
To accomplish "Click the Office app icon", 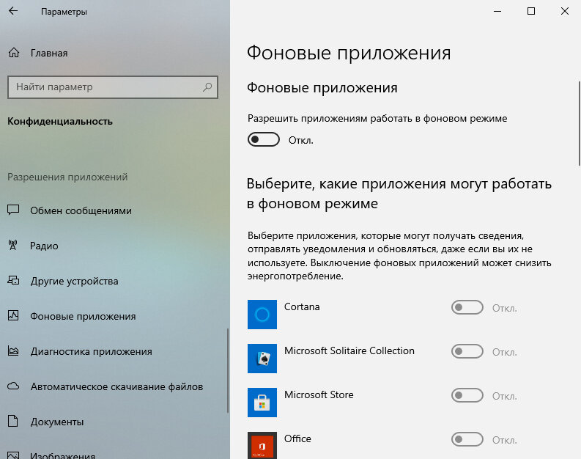I will tap(262, 445).
